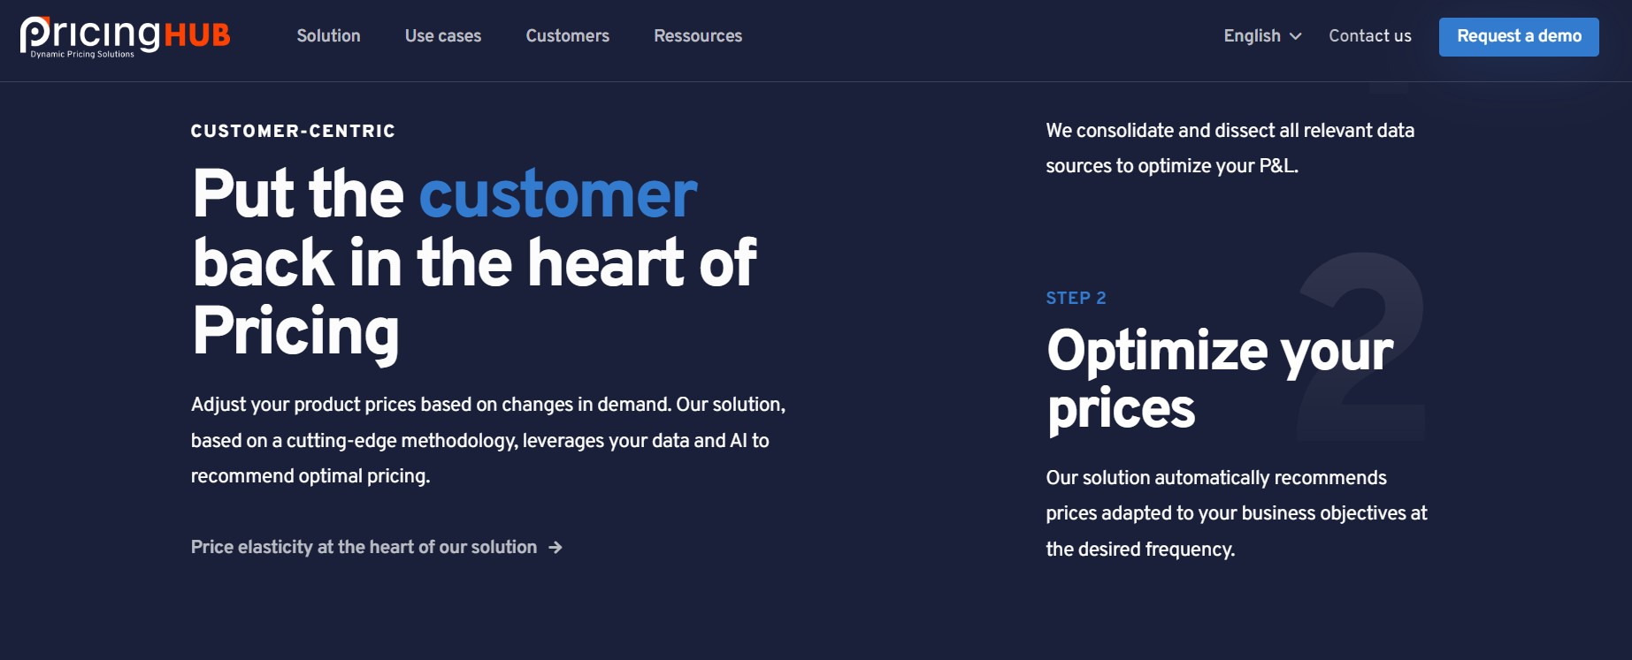The height and width of the screenshot is (660, 1632).
Task: Click the STEP 2 label
Action: [1076, 298]
